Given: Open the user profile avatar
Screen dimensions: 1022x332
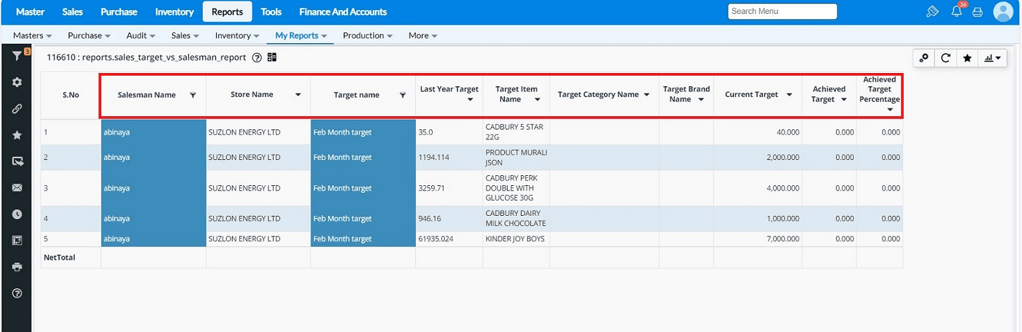Looking at the screenshot, I should pos(1003,11).
